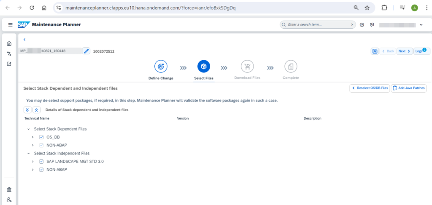Open the arrows flow icon in sidebar
The width and height of the screenshot is (432, 205).
(9, 53)
